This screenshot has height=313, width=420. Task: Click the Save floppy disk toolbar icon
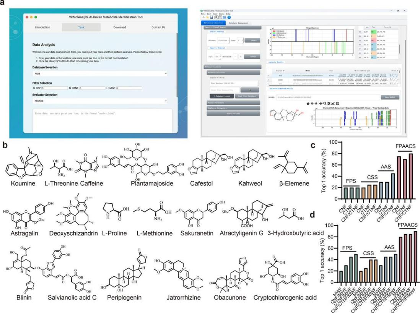[211, 17]
